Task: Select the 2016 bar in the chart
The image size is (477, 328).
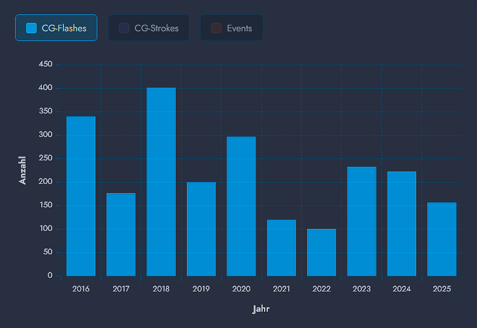Action: tap(81, 196)
